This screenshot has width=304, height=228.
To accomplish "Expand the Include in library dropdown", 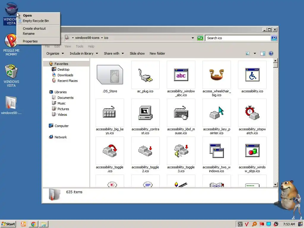I will [84, 53].
